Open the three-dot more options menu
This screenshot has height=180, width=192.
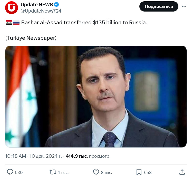(x=184, y=6)
